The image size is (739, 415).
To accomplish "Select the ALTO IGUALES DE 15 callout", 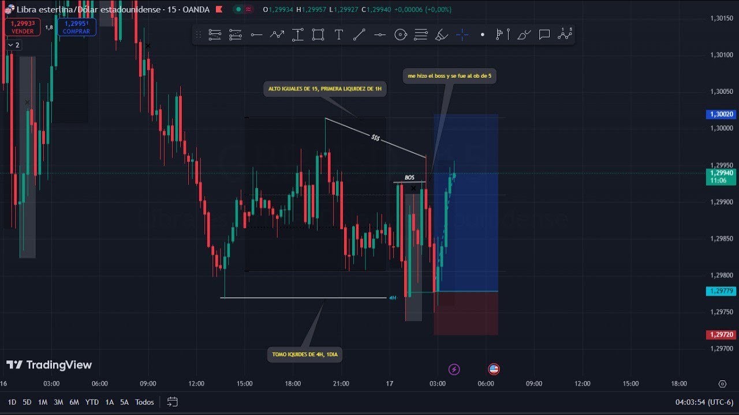I will click(324, 89).
